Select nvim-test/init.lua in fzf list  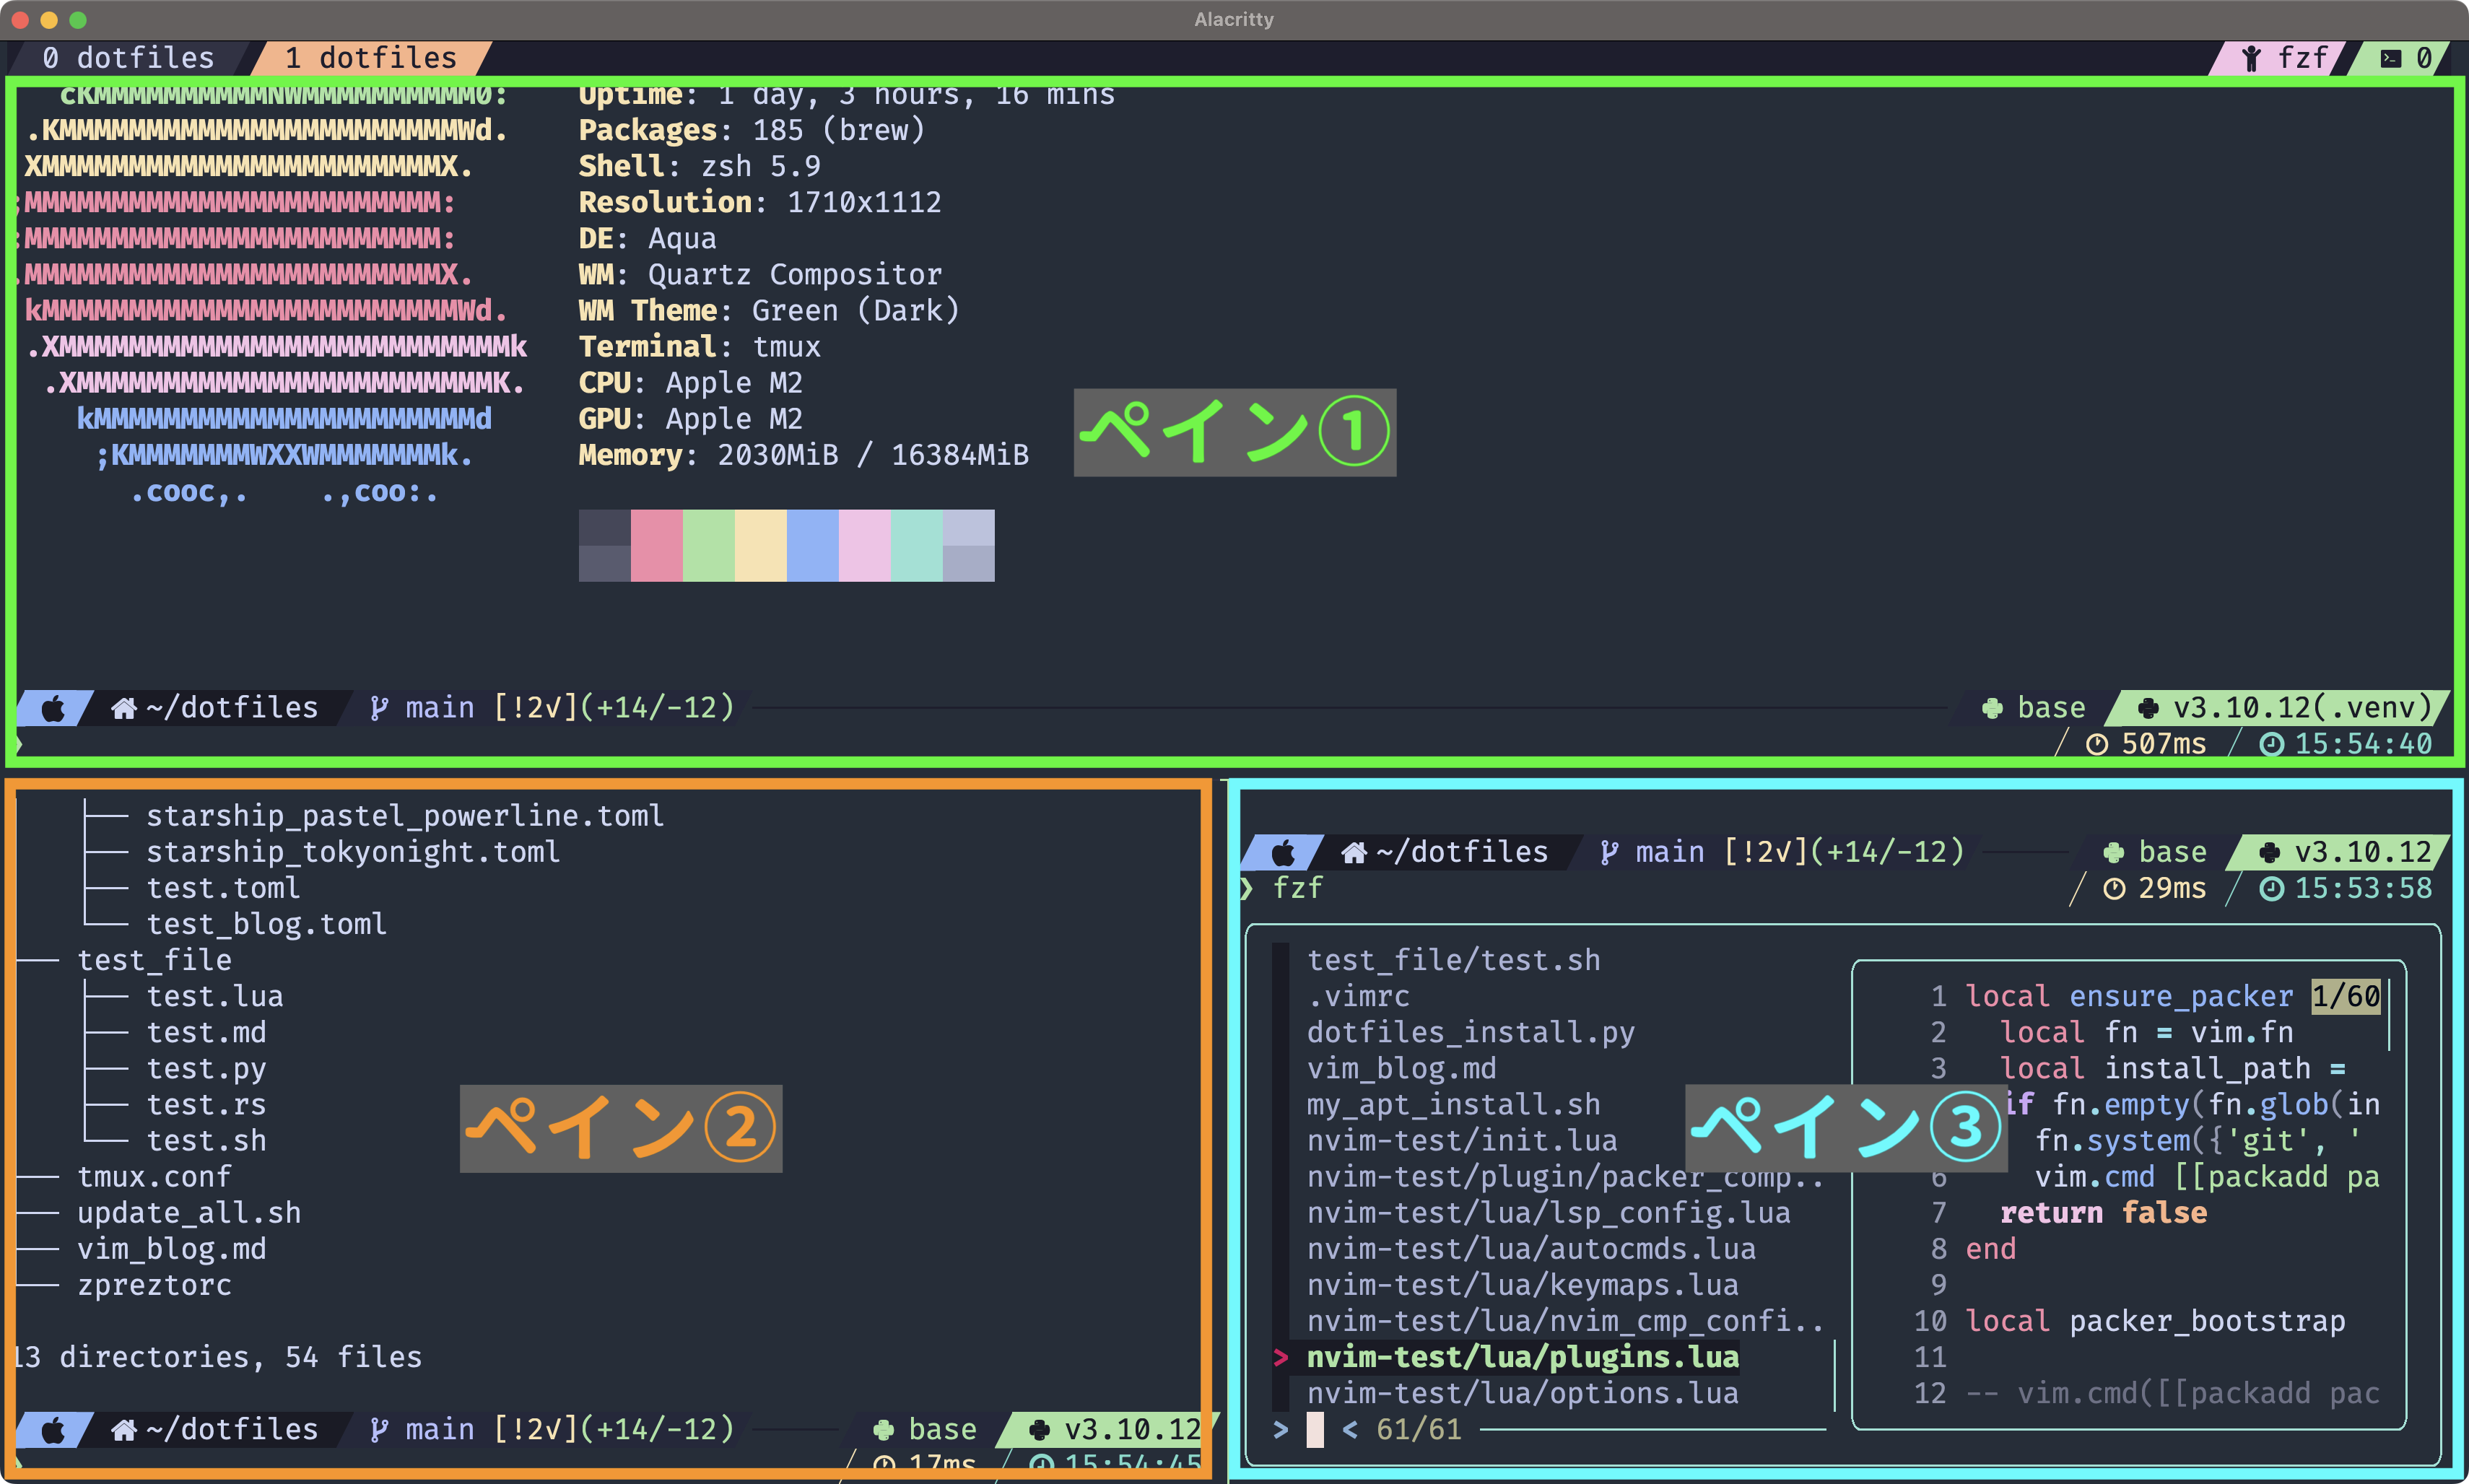point(1462,1140)
